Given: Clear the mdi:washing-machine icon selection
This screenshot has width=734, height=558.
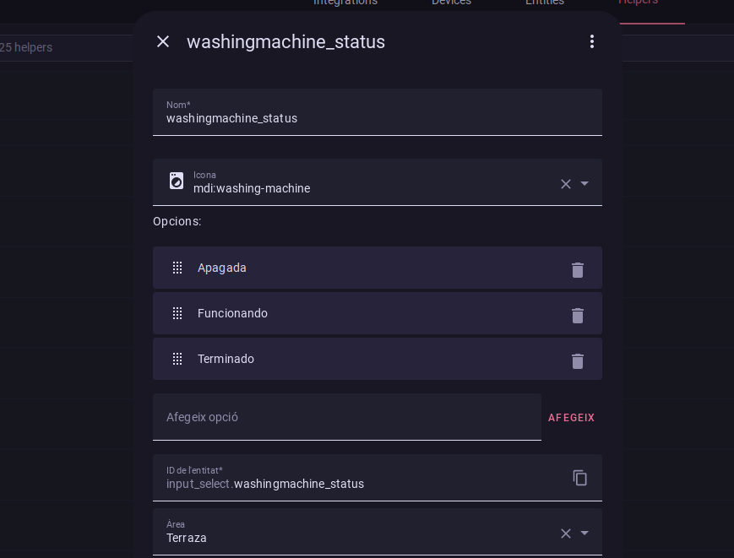Looking at the screenshot, I should (565, 184).
